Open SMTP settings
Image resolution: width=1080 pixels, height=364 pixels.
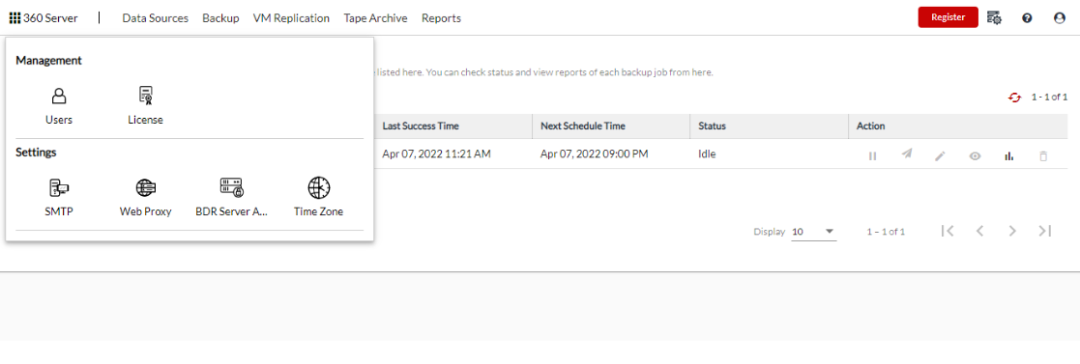[x=59, y=187]
